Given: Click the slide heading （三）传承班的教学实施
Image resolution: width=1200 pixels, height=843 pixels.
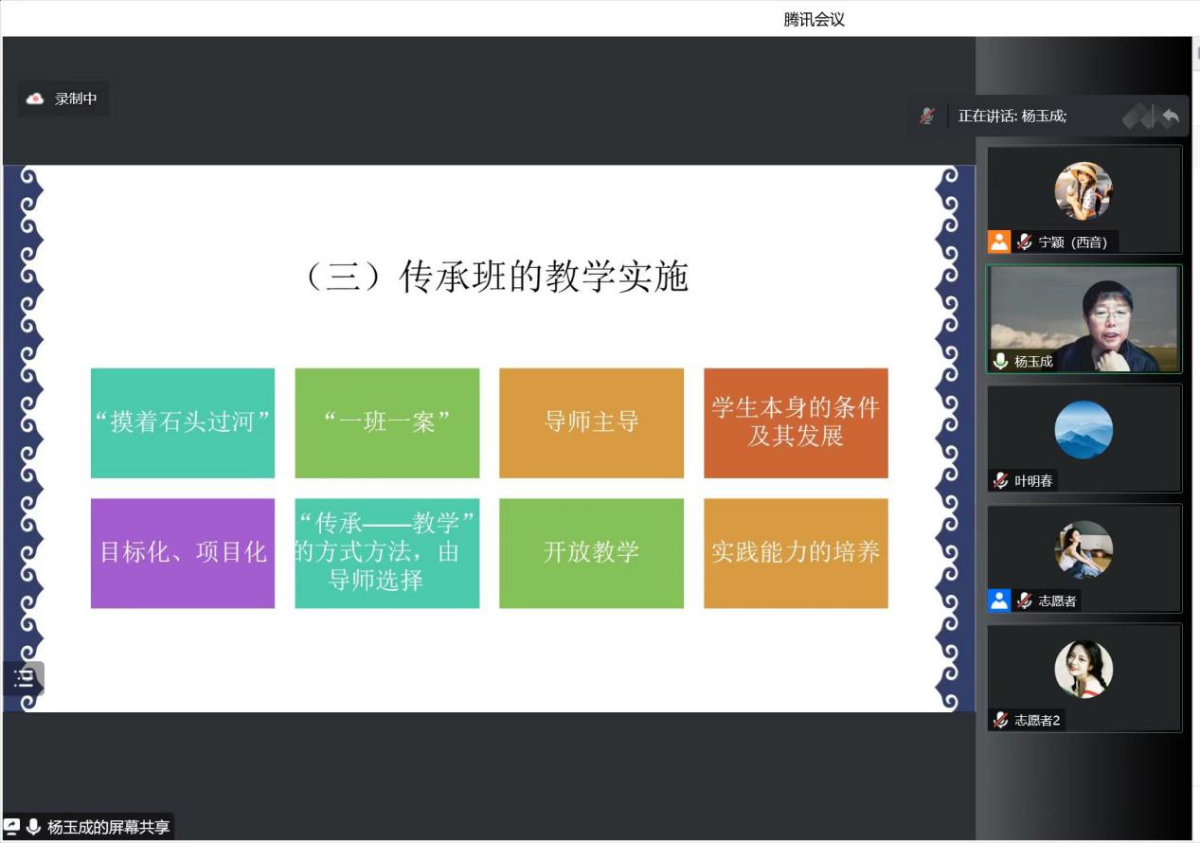Looking at the screenshot, I should (x=493, y=276).
